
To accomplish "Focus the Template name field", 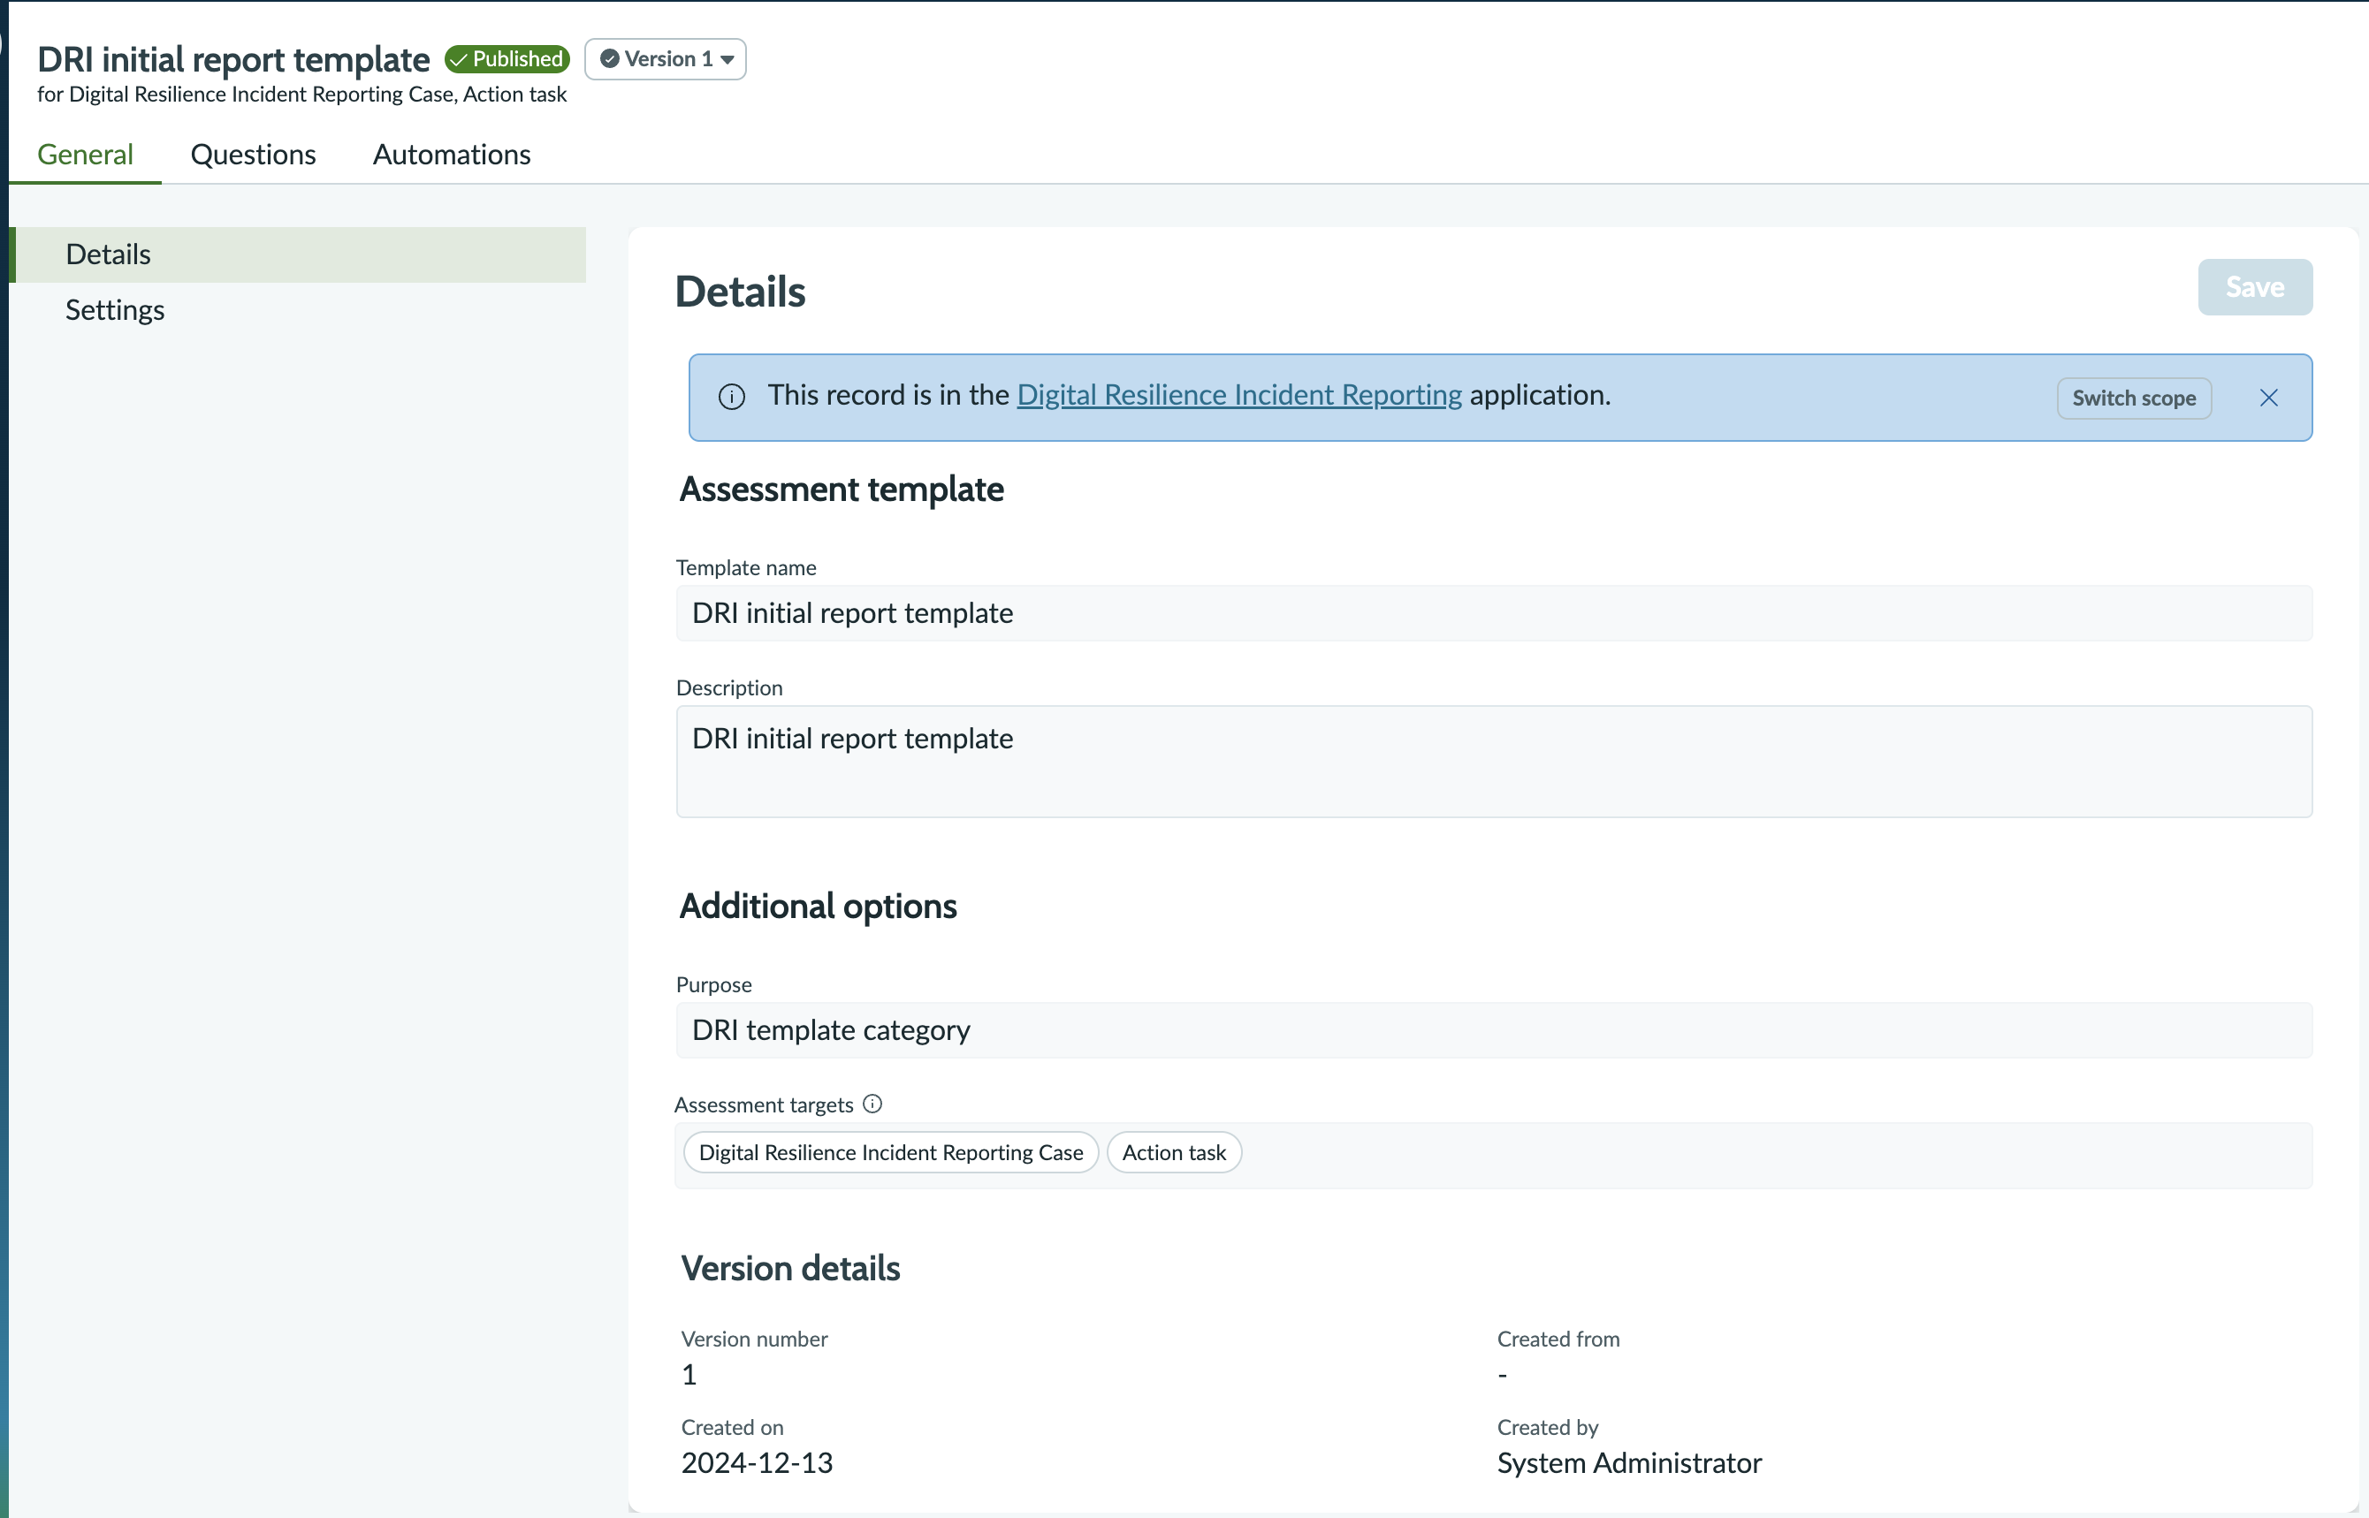I will point(1494,613).
